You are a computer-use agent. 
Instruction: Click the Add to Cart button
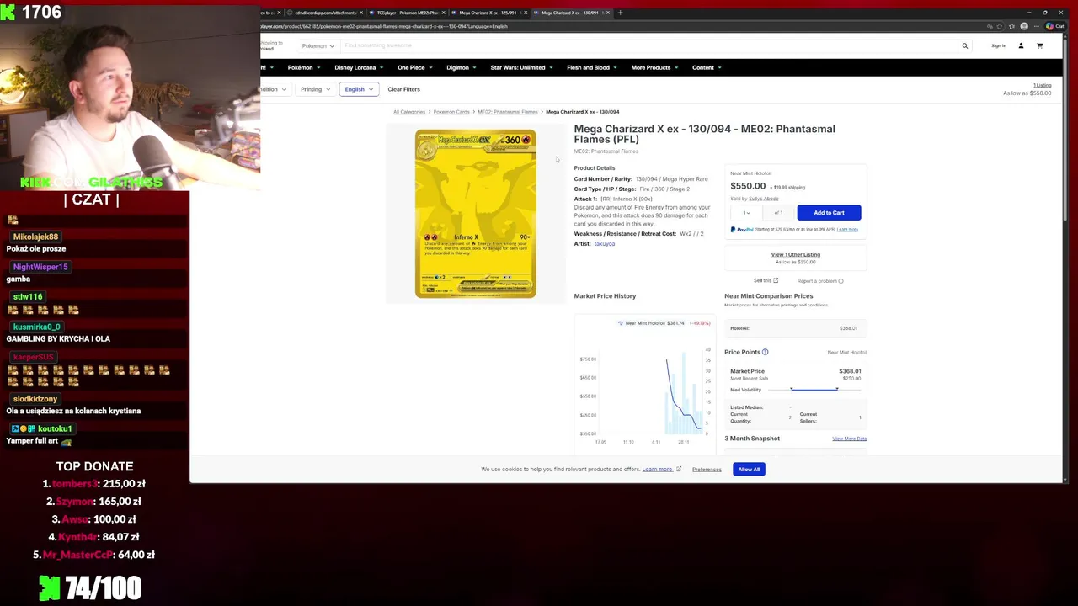click(x=829, y=213)
